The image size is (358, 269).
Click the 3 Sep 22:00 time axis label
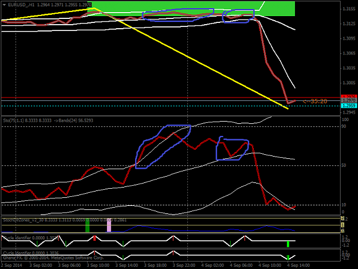(184, 266)
